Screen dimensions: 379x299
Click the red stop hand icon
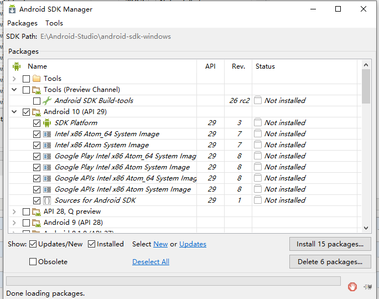pos(352,287)
